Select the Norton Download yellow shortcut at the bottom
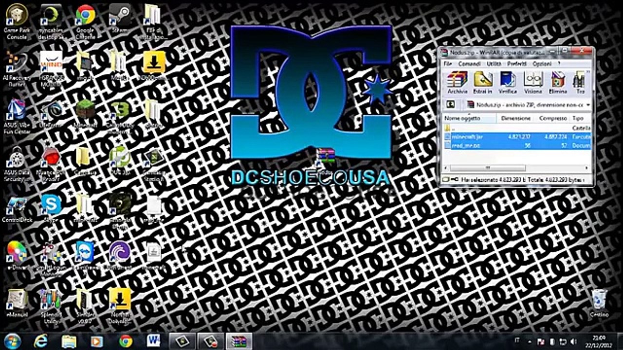This screenshot has height=350, width=623. point(119,306)
